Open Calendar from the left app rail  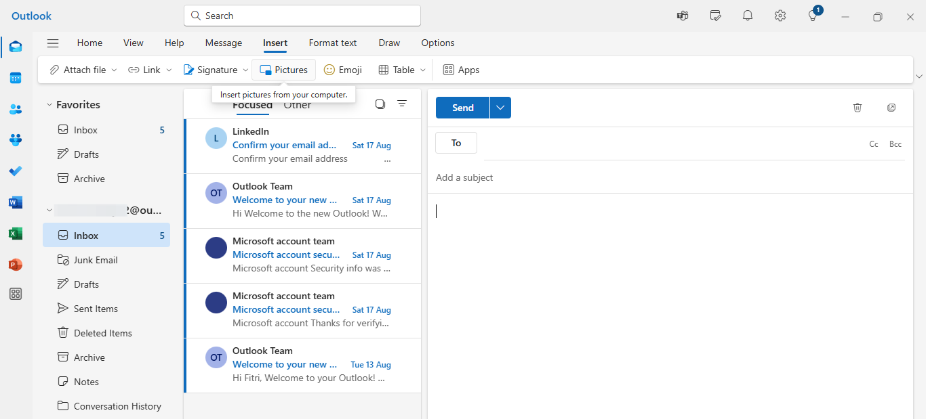[15, 78]
